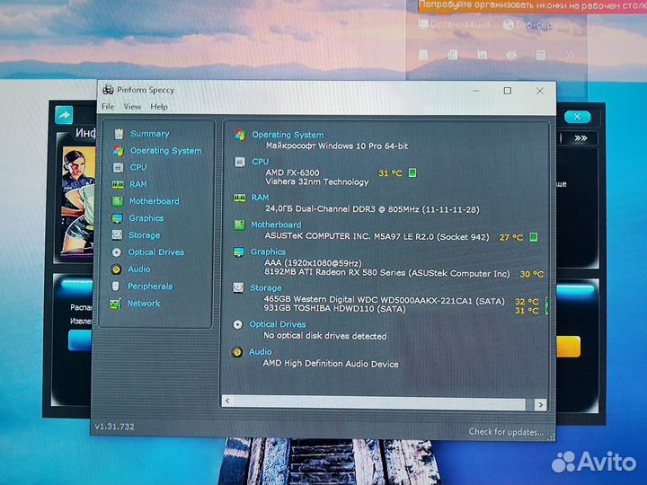Click RAM icon beside RAM heading in summary
The width and height of the screenshot is (647, 485).
[x=239, y=198]
